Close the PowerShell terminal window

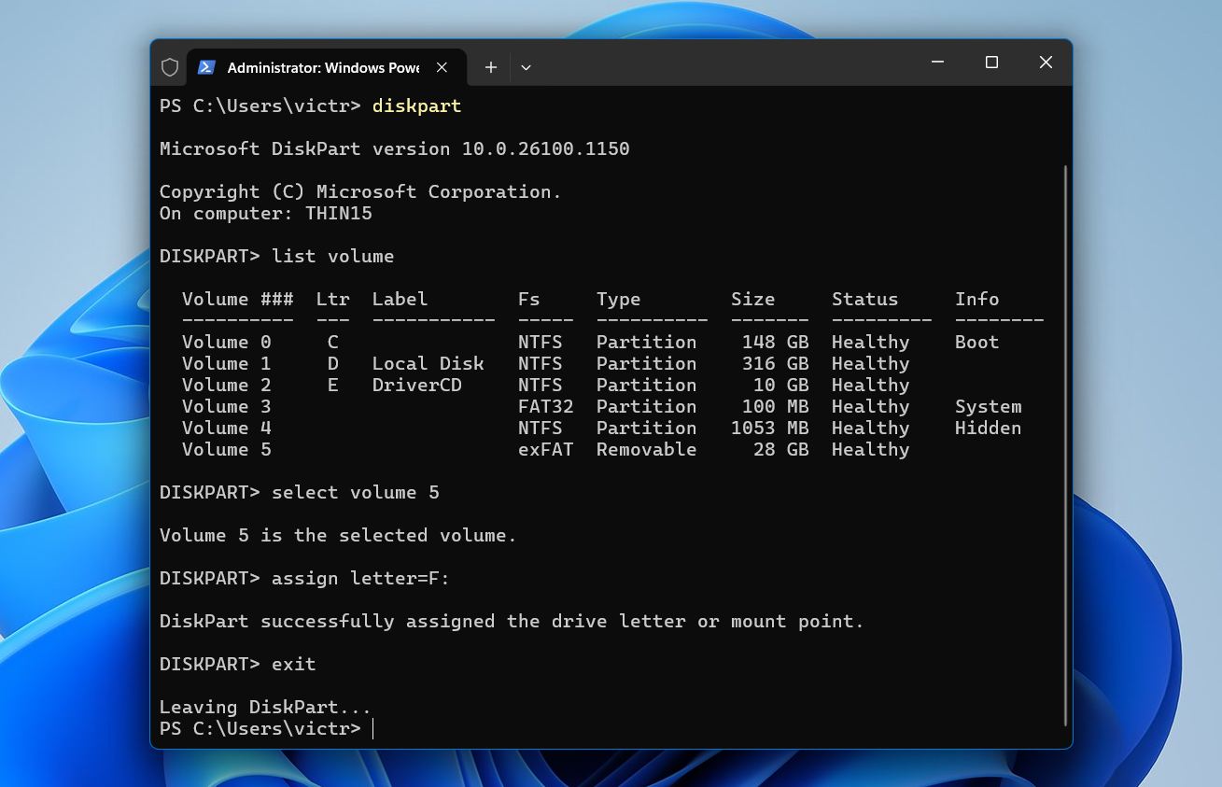point(1046,63)
